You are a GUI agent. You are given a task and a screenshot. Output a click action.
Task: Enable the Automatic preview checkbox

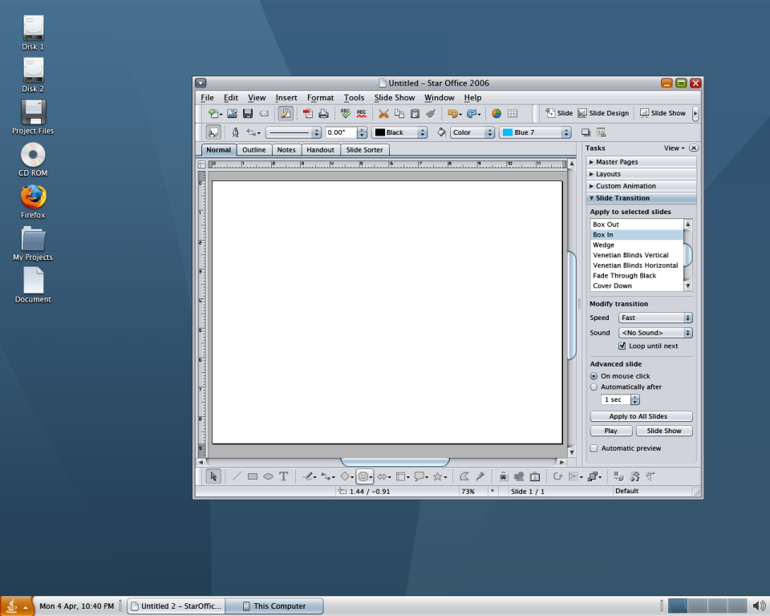point(594,448)
